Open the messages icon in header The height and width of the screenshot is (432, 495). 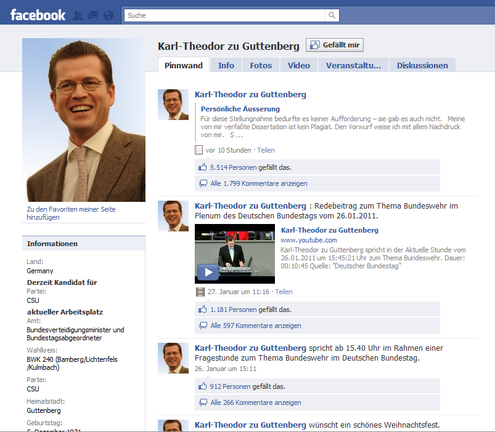click(93, 15)
